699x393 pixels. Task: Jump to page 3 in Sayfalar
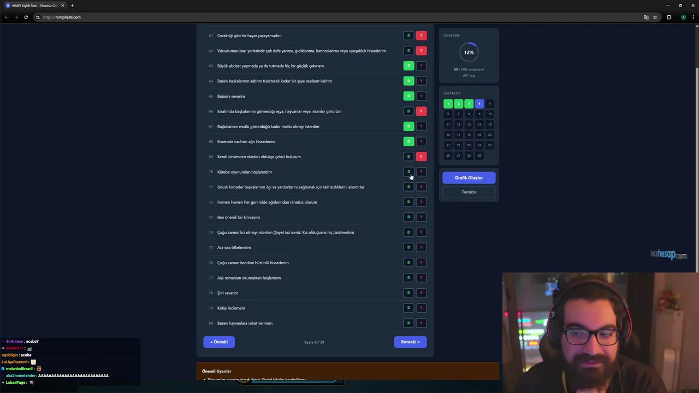pos(469,104)
